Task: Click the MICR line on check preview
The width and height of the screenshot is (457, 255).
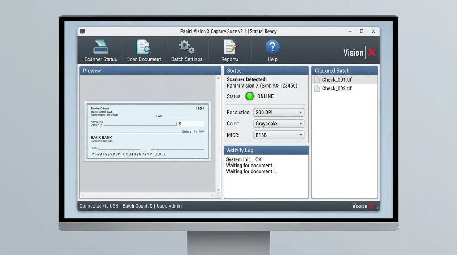Action: point(128,154)
